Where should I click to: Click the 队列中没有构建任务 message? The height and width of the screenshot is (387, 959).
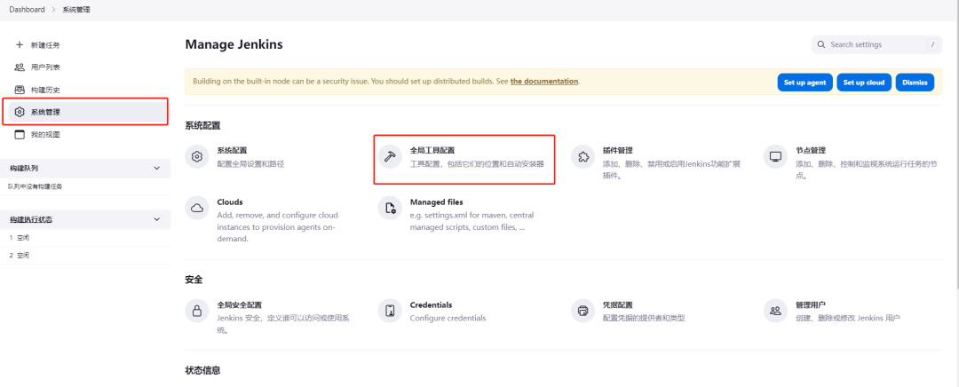(36, 186)
